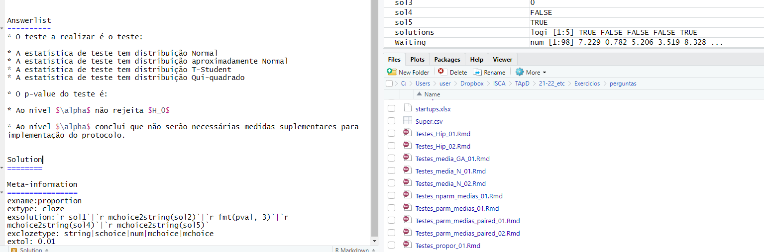Open the Packages tab
Screen dimensions: 764x252
(x=447, y=59)
